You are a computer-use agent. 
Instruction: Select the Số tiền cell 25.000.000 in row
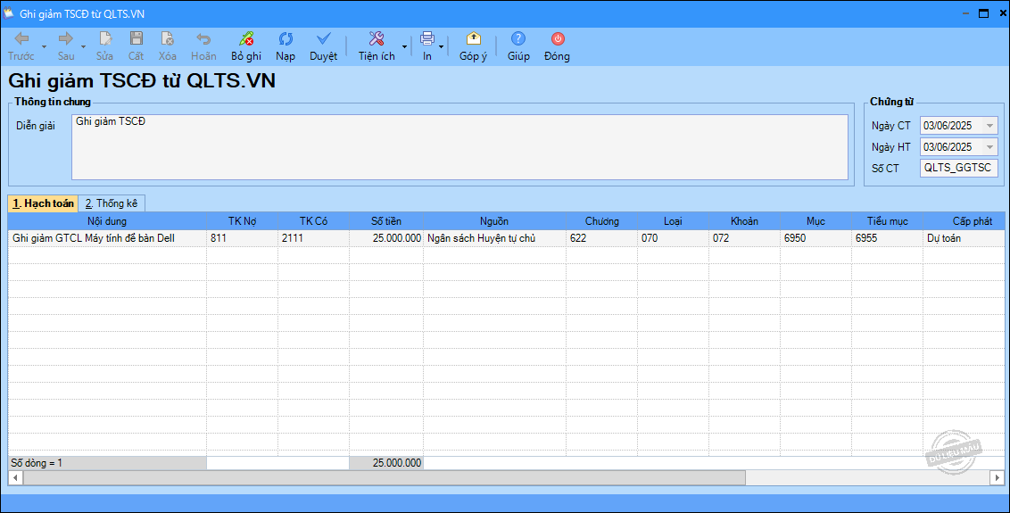click(386, 238)
